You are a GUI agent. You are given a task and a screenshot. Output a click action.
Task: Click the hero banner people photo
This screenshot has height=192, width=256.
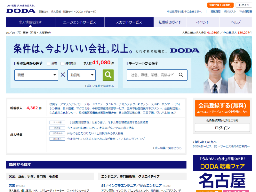click(x=228, y=70)
